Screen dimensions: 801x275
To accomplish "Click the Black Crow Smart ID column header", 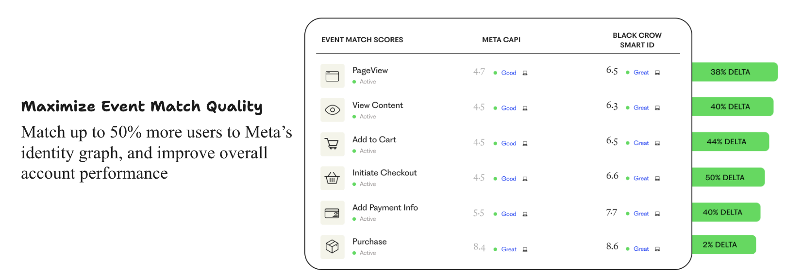I will tap(637, 40).
